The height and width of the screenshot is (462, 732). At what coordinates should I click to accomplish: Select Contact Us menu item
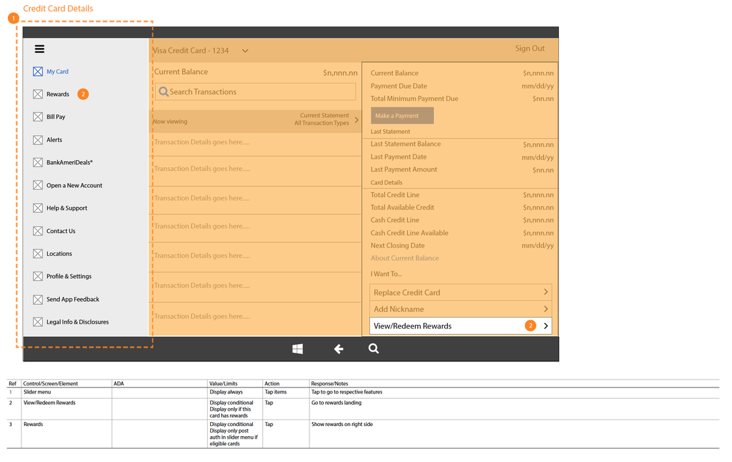[x=61, y=231]
